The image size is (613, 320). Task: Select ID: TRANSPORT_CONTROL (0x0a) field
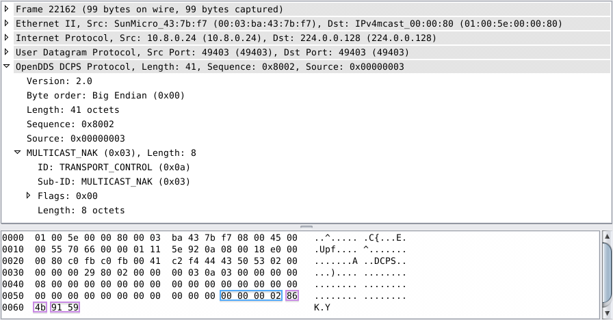(114, 168)
